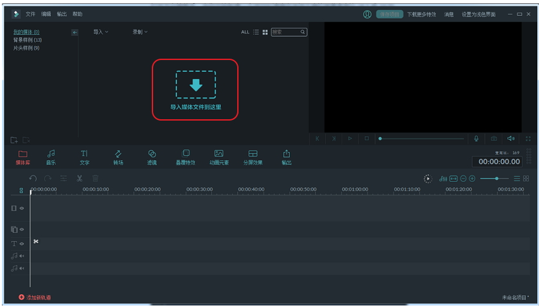The image size is (539, 308).
Task: Open the 分屏效果 split screen tab
Action: (x=252, y=157)
